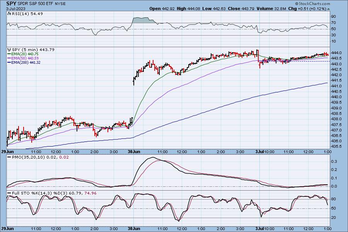The image size is (348, 232).
Task: Click the SPY (5 min) 443.79 label
Action: 33,49
